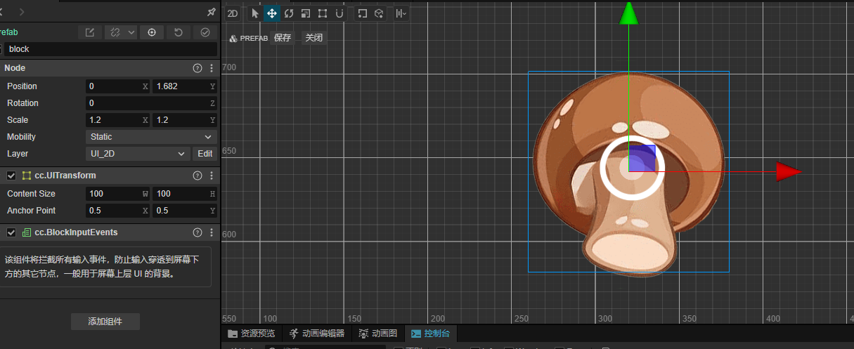Select the Scale gizmo tool
Image resolution: width=854 pixels, height=349 pixels.
click(306, 13)
